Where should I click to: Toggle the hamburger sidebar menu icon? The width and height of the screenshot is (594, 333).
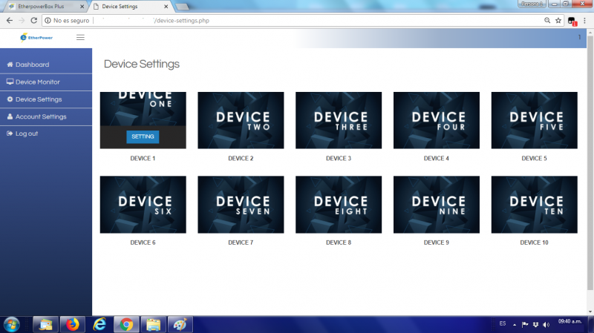pos(80,37)
